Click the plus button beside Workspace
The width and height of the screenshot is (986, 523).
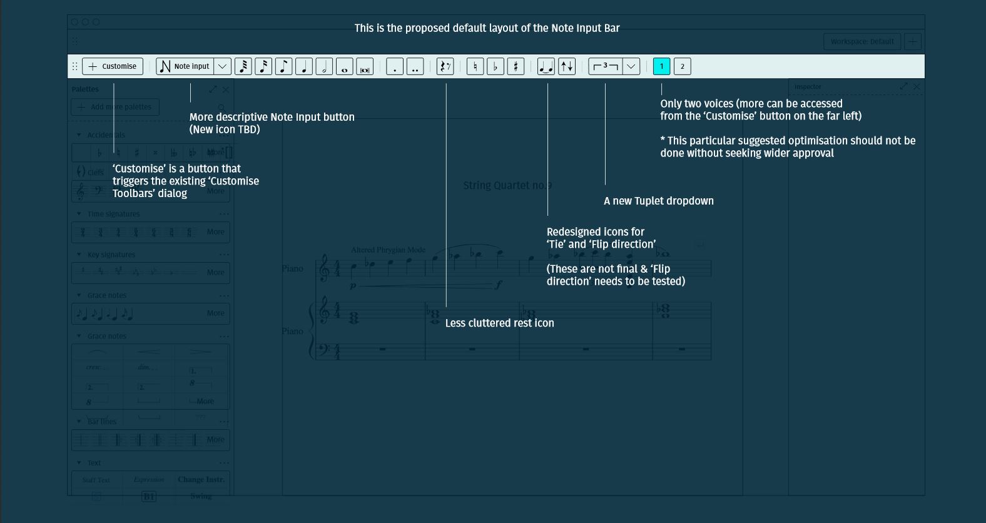click(x=913, y=41)
